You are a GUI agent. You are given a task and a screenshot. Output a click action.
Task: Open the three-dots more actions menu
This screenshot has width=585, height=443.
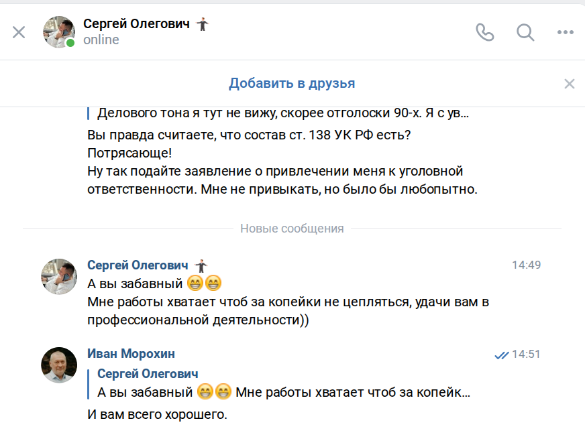pos(566,32)
